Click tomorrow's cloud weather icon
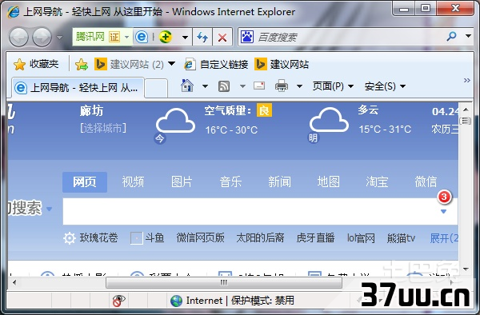This screenshot has height=315, width=480. click(329, 120)
